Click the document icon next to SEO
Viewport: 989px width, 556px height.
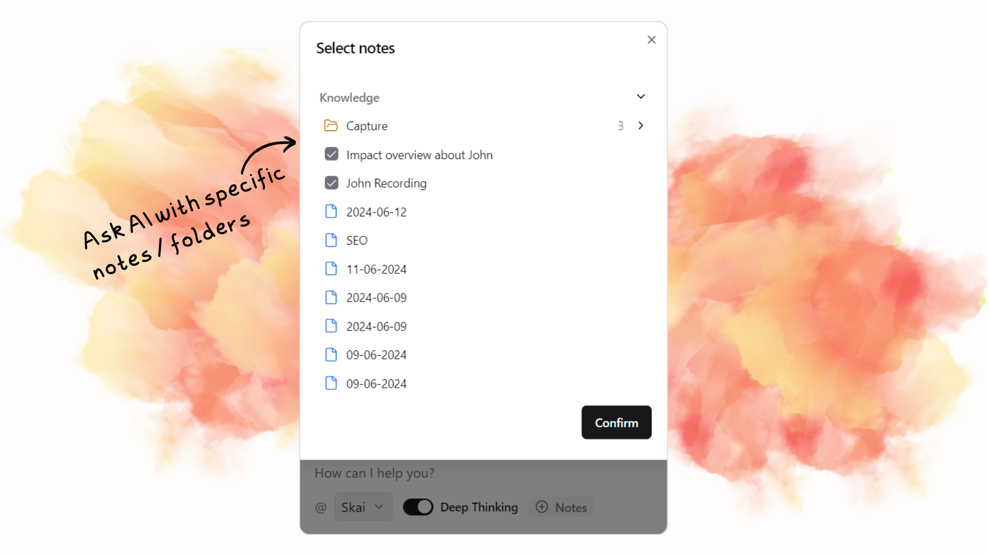tap(332, 240)
